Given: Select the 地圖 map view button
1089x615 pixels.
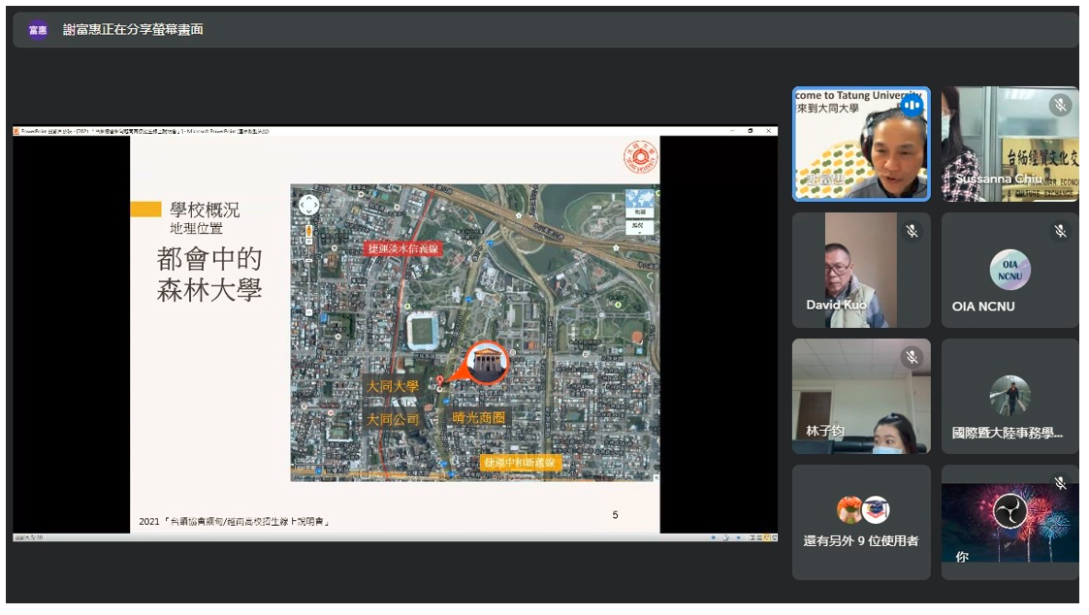Looking at the screenshot, I should (640, 211).
